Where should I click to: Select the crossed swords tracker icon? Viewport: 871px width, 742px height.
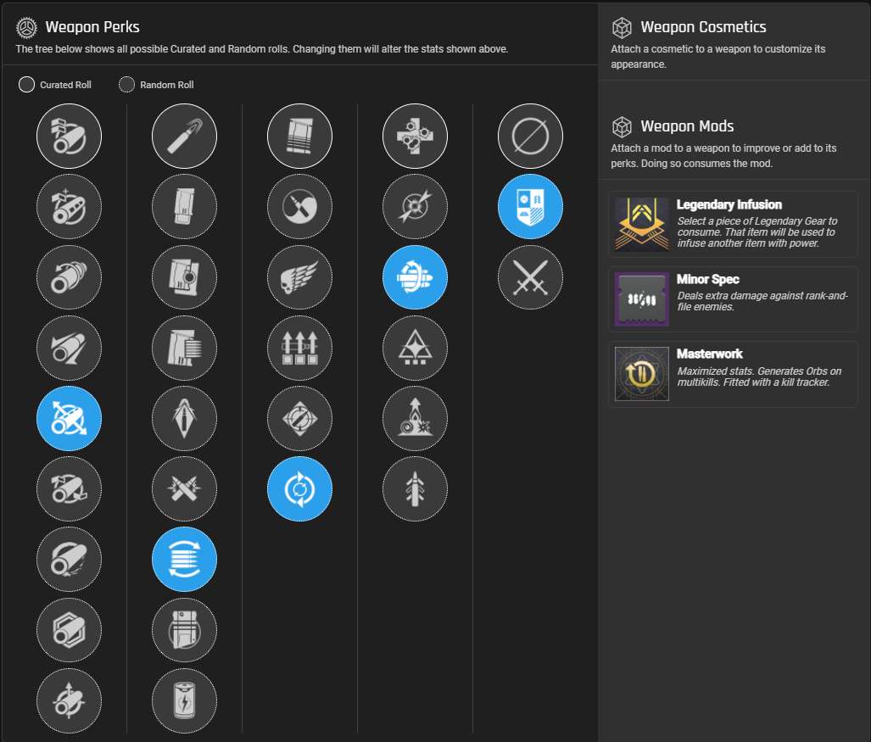coord(530,277)
